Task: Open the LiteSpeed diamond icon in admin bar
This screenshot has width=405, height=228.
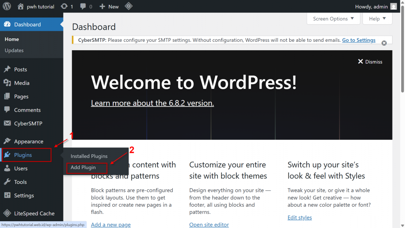Action: (x=128, y=6)
